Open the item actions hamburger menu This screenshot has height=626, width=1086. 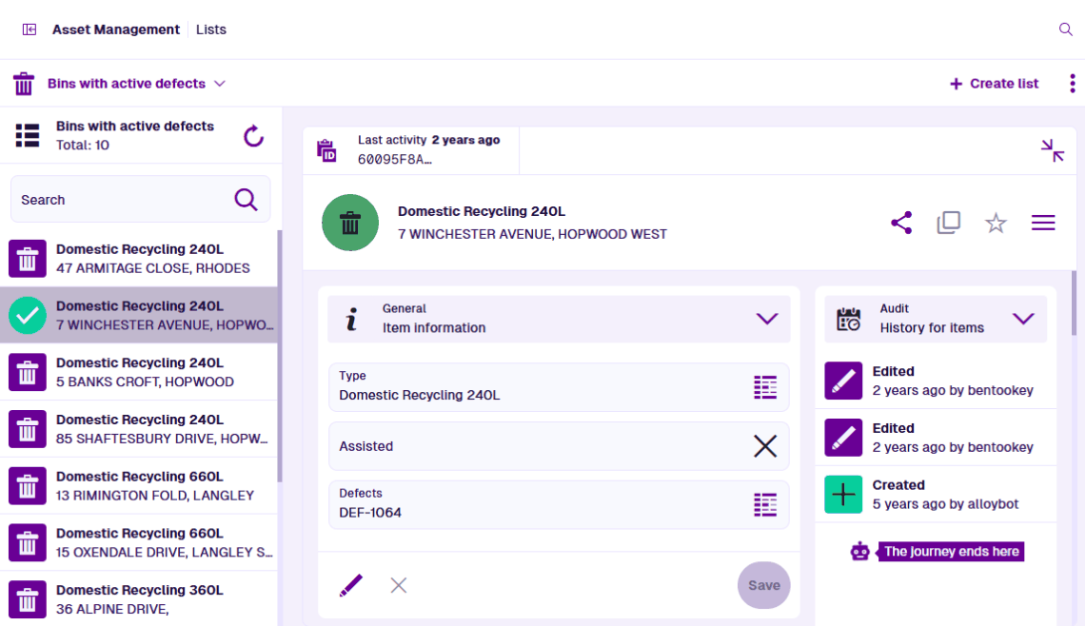pyautogui.click(x=1042, y=223)
